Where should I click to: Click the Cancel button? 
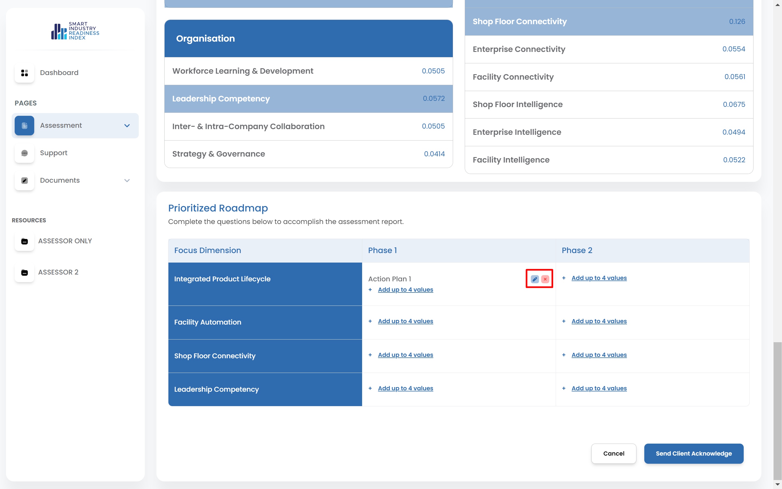click(x=613, y=453)
